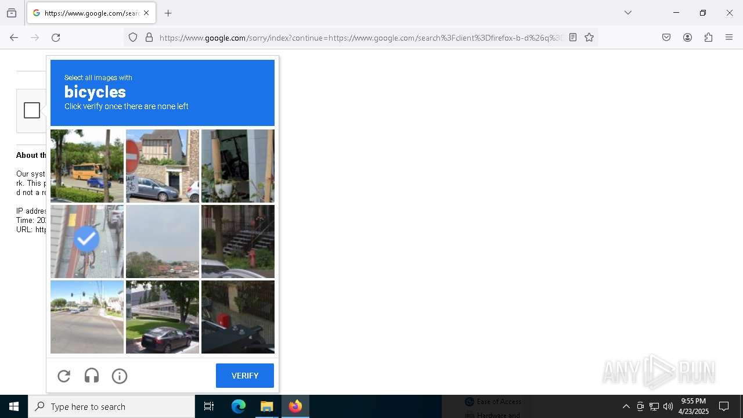Select image with bicycle behind window
The image size is (743, 418).
point(238,166)
